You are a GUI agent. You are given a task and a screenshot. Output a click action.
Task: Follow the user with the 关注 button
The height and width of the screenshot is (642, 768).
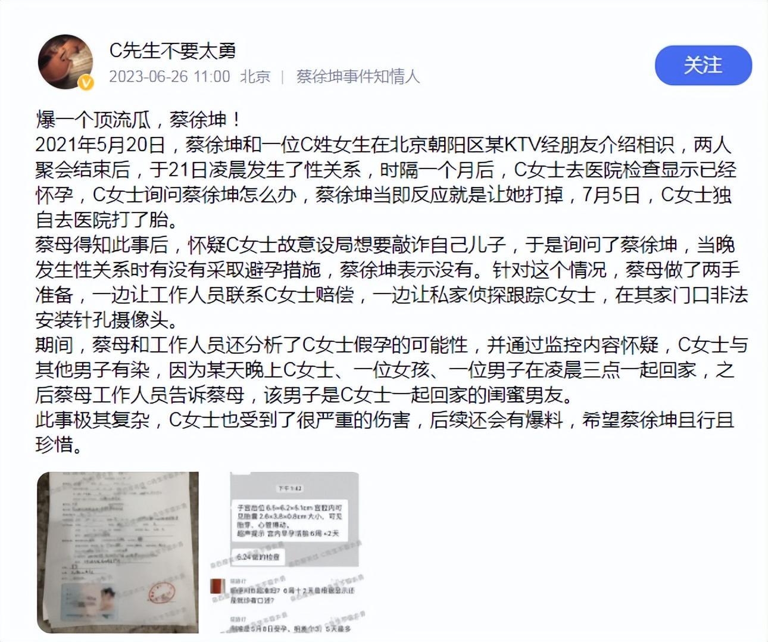pyautogui.click(x=703, y=65)
